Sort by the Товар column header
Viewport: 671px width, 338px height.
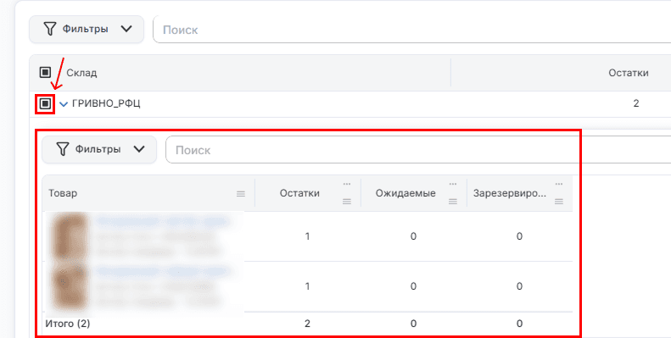[63, 193]
